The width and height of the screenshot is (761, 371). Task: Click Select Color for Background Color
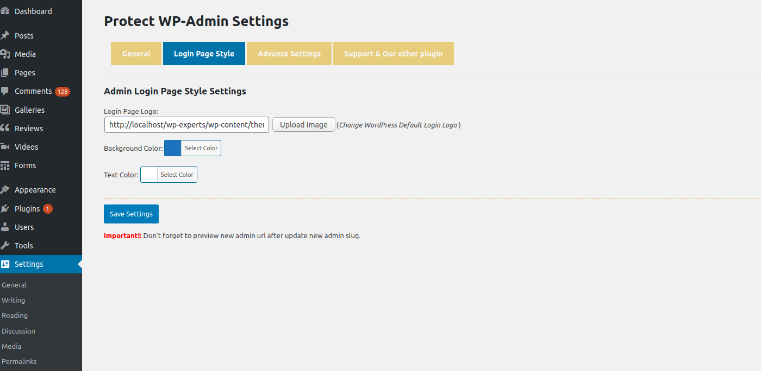click(201, 148)
